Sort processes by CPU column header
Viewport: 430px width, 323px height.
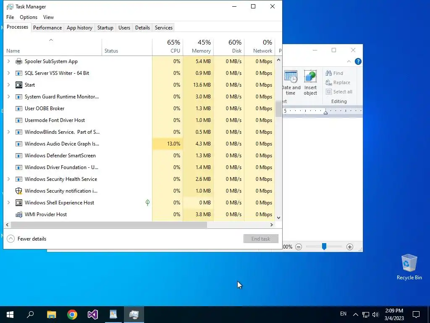pos(168,46)
